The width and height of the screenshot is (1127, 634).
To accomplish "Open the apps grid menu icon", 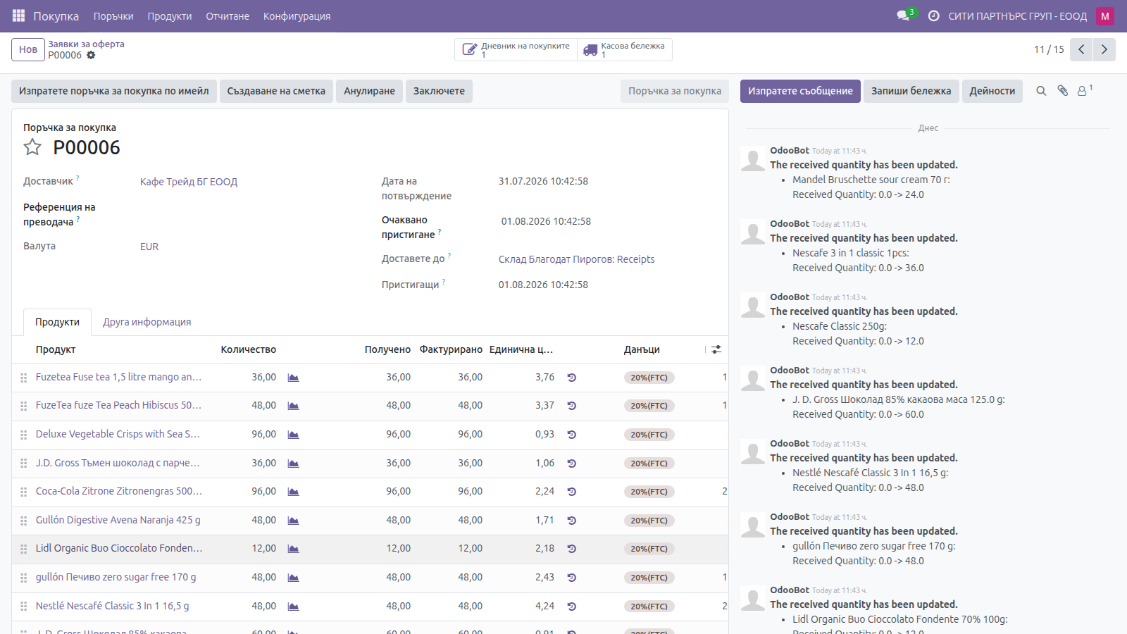I will 18,15.
